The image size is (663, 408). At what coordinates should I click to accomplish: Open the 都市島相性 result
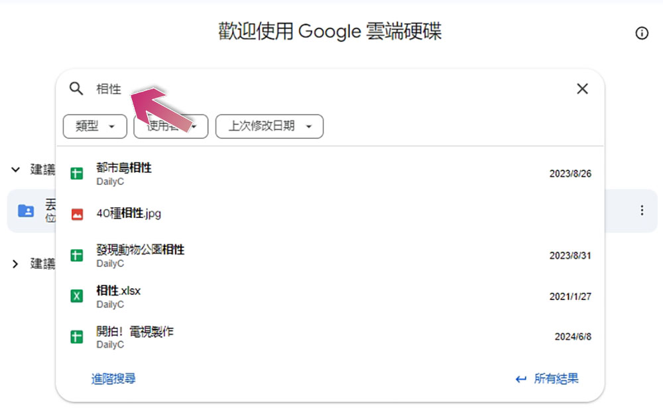click(330, 174)
